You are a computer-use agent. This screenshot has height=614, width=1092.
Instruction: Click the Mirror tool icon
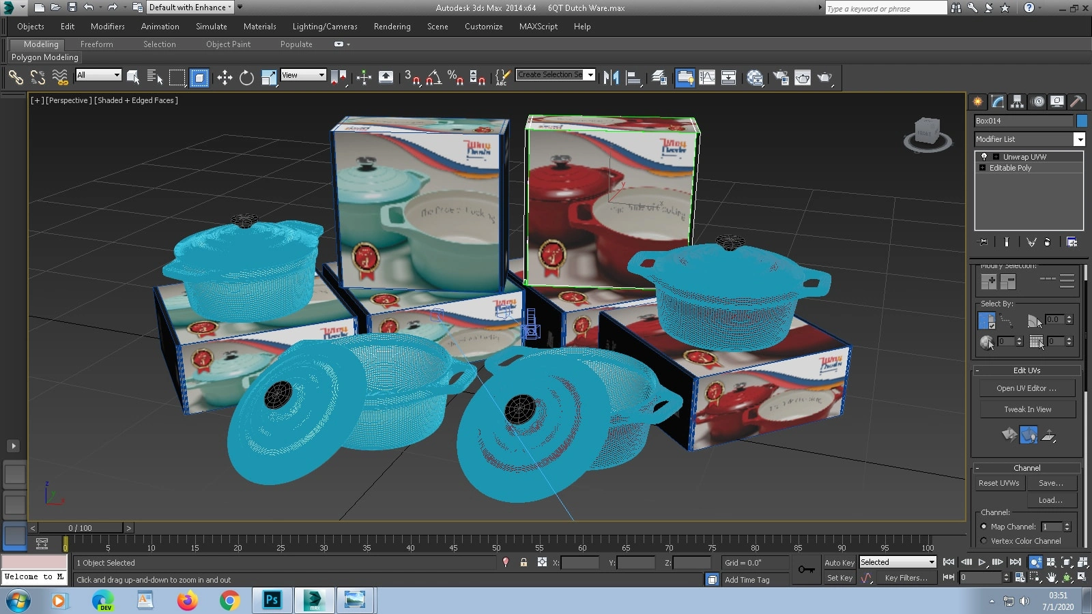[611, 78]
